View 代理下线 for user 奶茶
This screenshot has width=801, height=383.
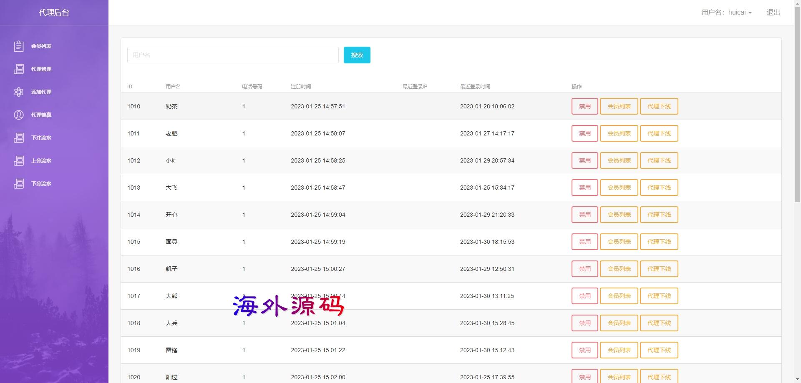[x=659, y=106]
